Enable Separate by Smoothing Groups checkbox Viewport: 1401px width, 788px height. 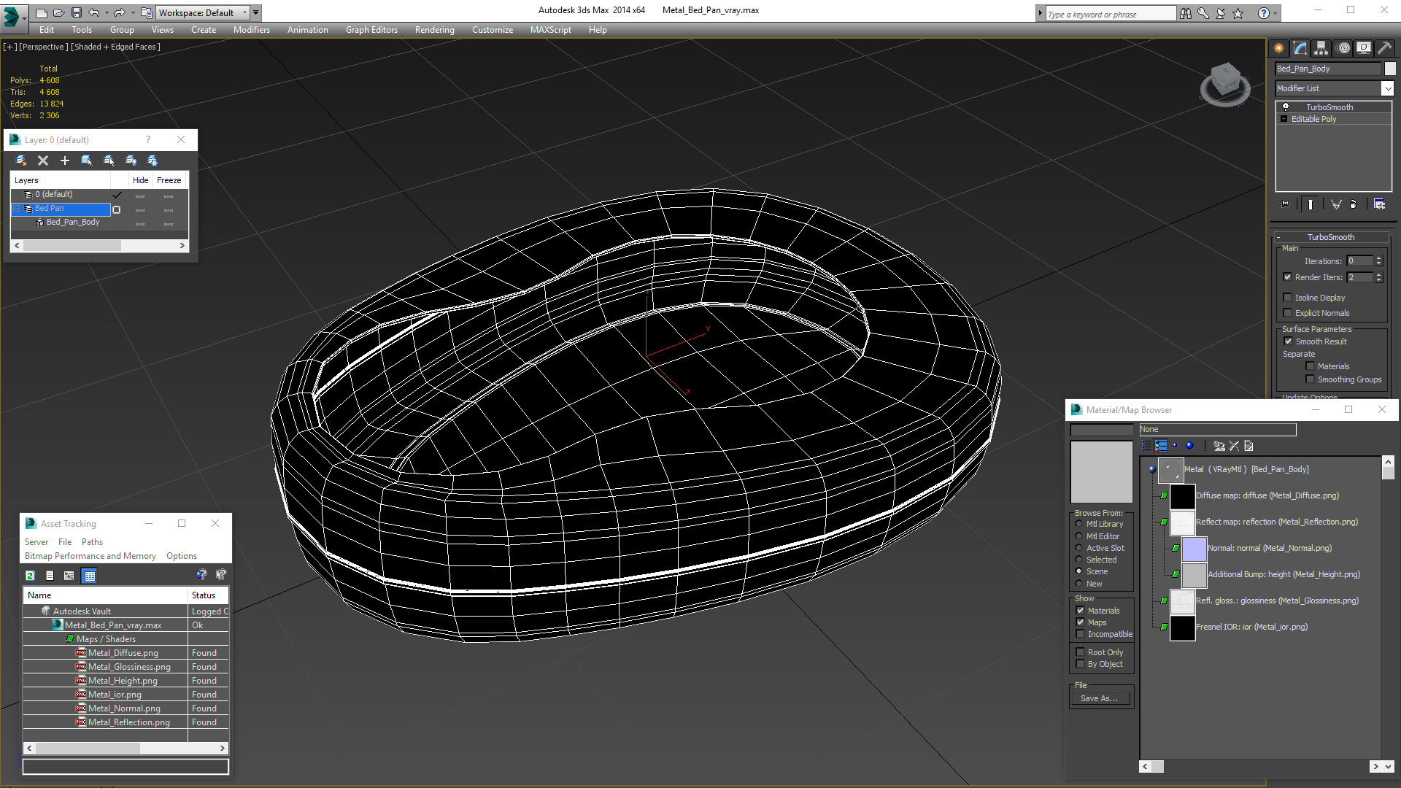1310,379
